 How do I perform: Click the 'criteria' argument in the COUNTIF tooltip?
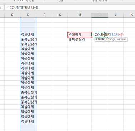click(x=121, y=39)
